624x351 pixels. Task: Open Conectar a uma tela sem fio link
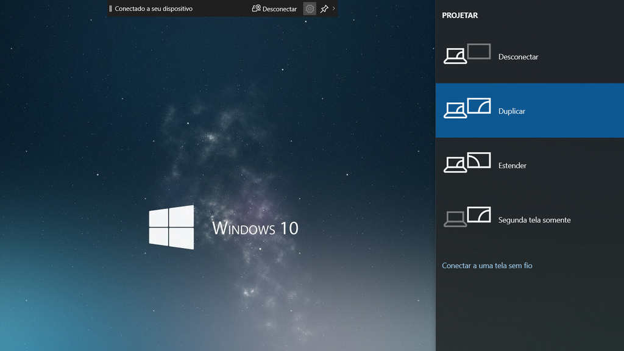pos(487,266)
